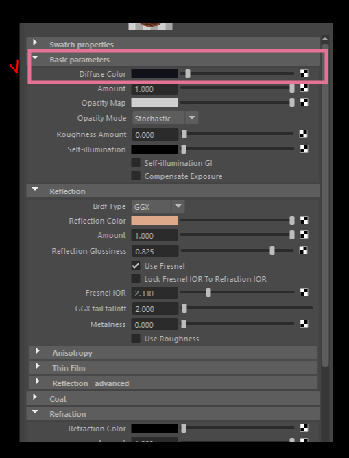The width and height of the screenshot is (349, 458).
Task: Click the peach Reflection Color swatch
Action: 154,221
